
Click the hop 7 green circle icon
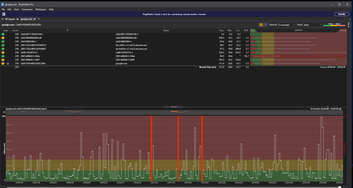click(x=3, y=56)
